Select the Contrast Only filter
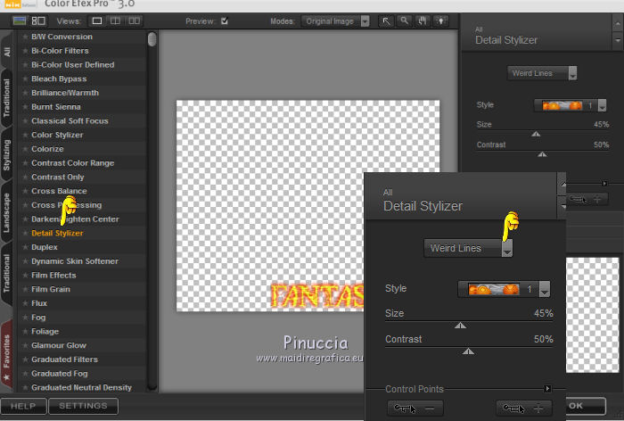624x421 pixels. 58,177
